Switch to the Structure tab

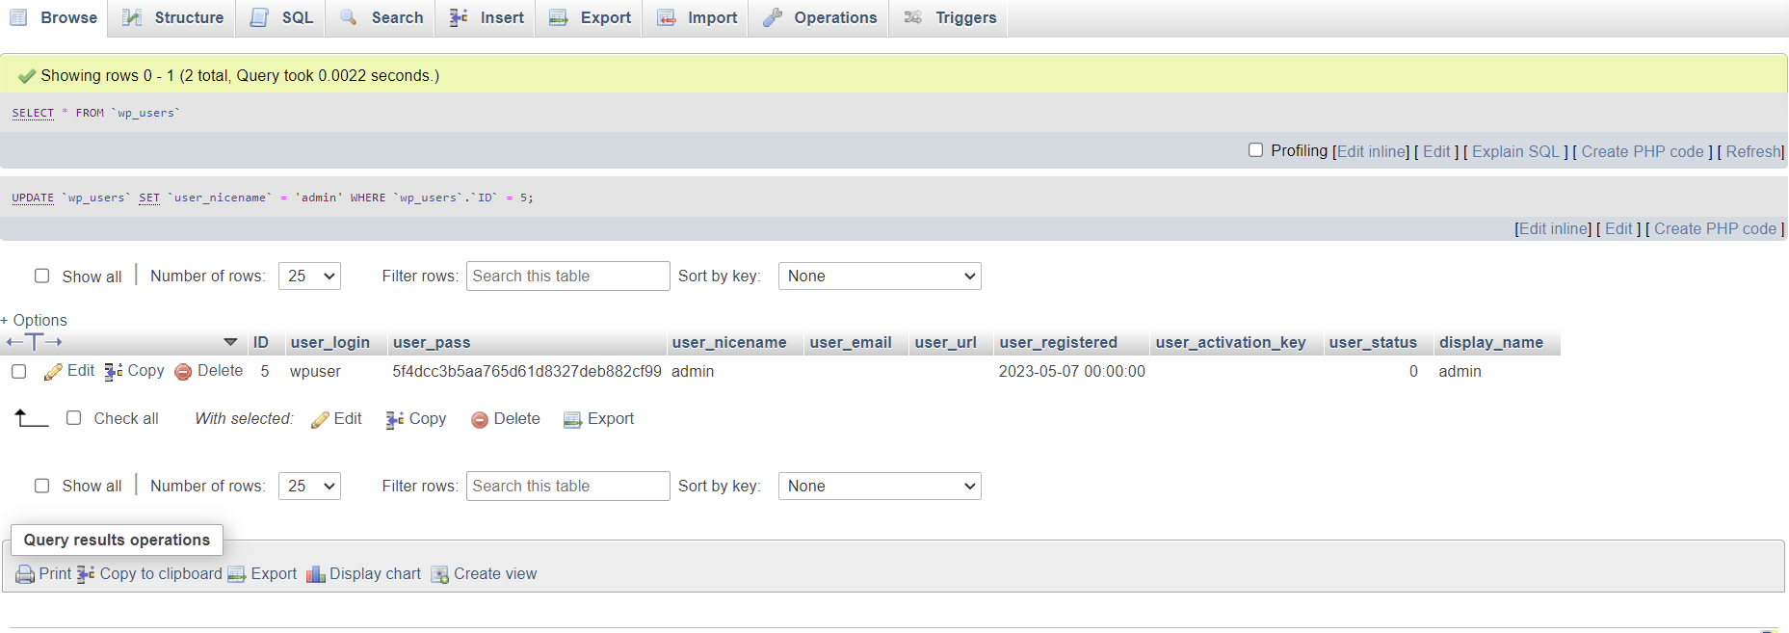(173, 17)
